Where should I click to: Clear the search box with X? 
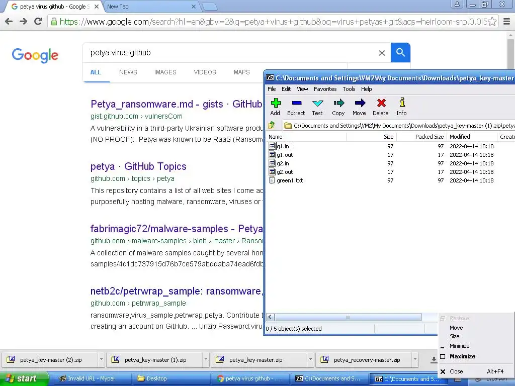tap(382, 53)
